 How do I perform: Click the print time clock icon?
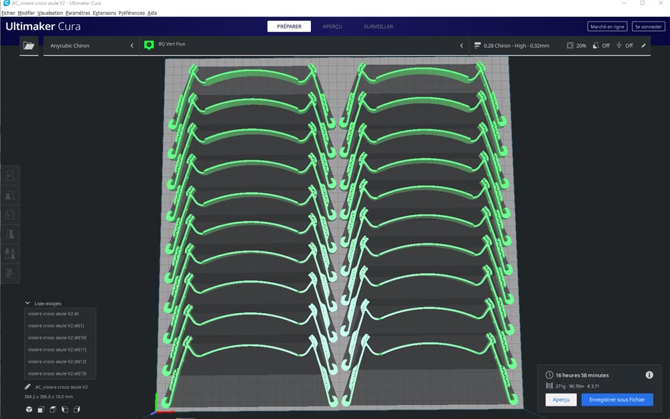coord(549,375)
